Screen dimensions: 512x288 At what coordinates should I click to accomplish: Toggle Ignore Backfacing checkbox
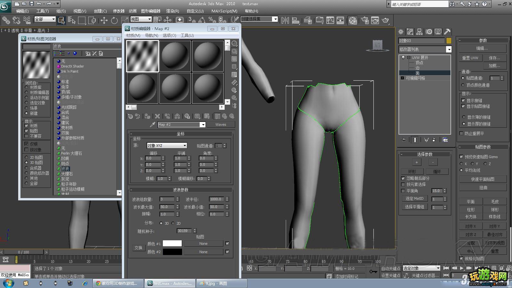click(403, 178)
